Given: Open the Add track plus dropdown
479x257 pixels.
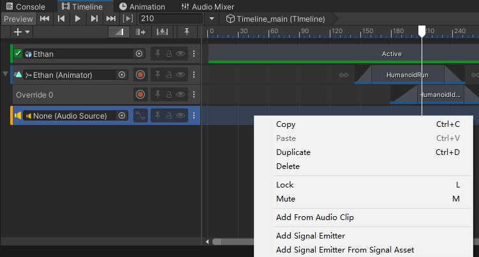Looking at the screenshot, I should (22, 31).
